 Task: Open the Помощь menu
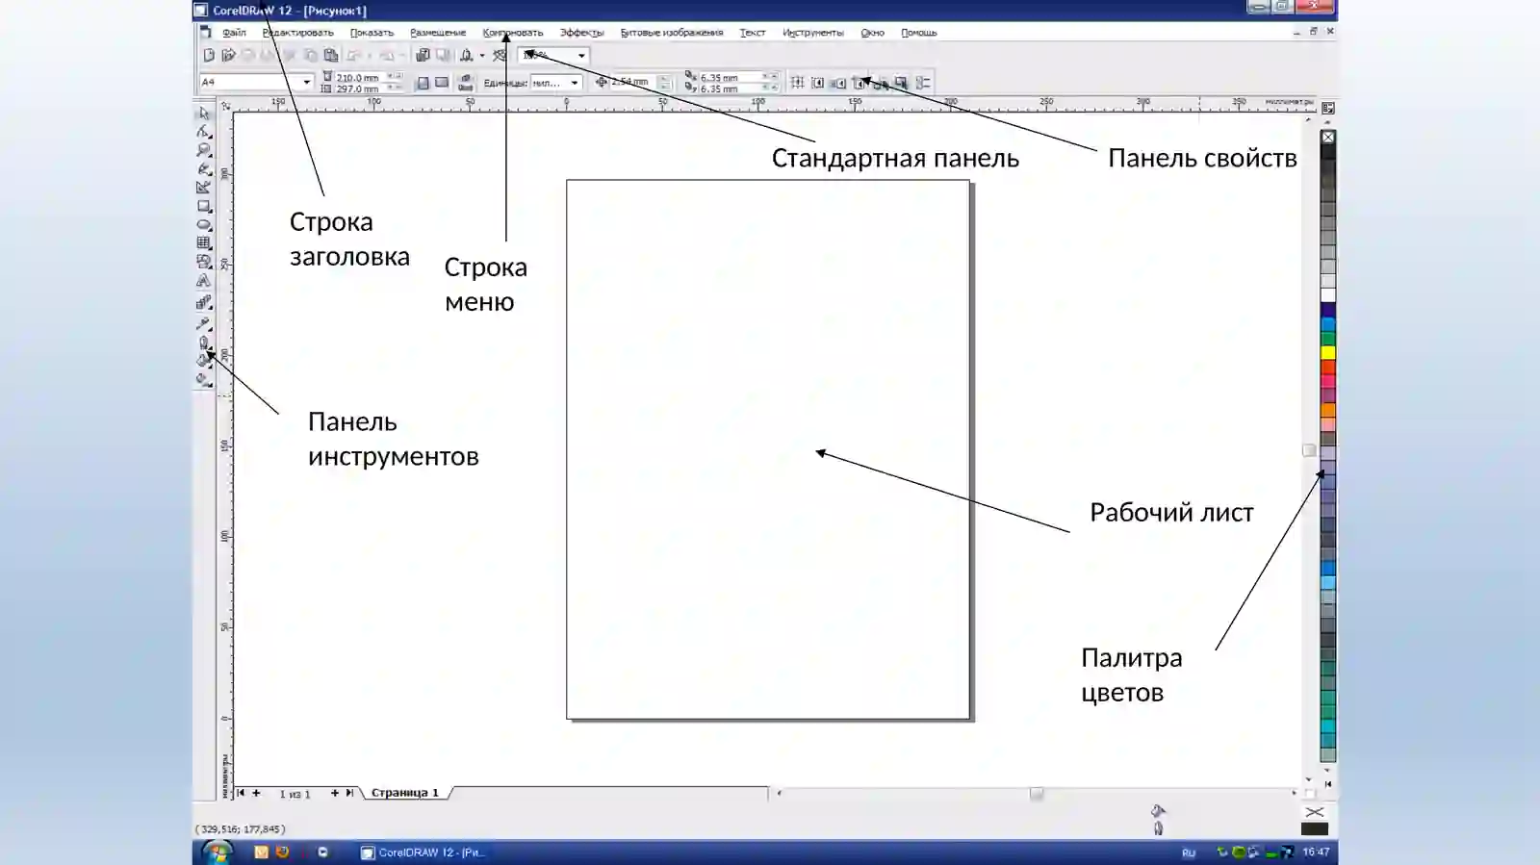[x=919, y=33]
